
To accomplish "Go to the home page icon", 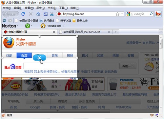I will coord(38,14).
